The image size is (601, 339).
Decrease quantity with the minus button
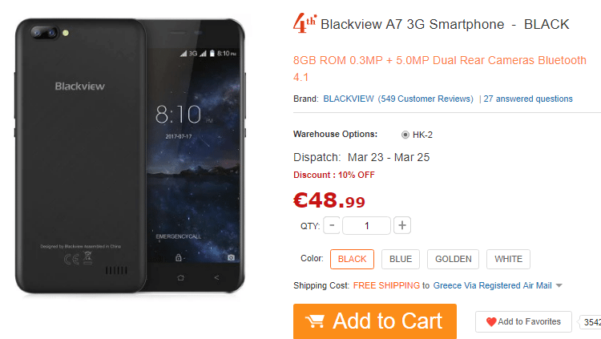point(332,225)
